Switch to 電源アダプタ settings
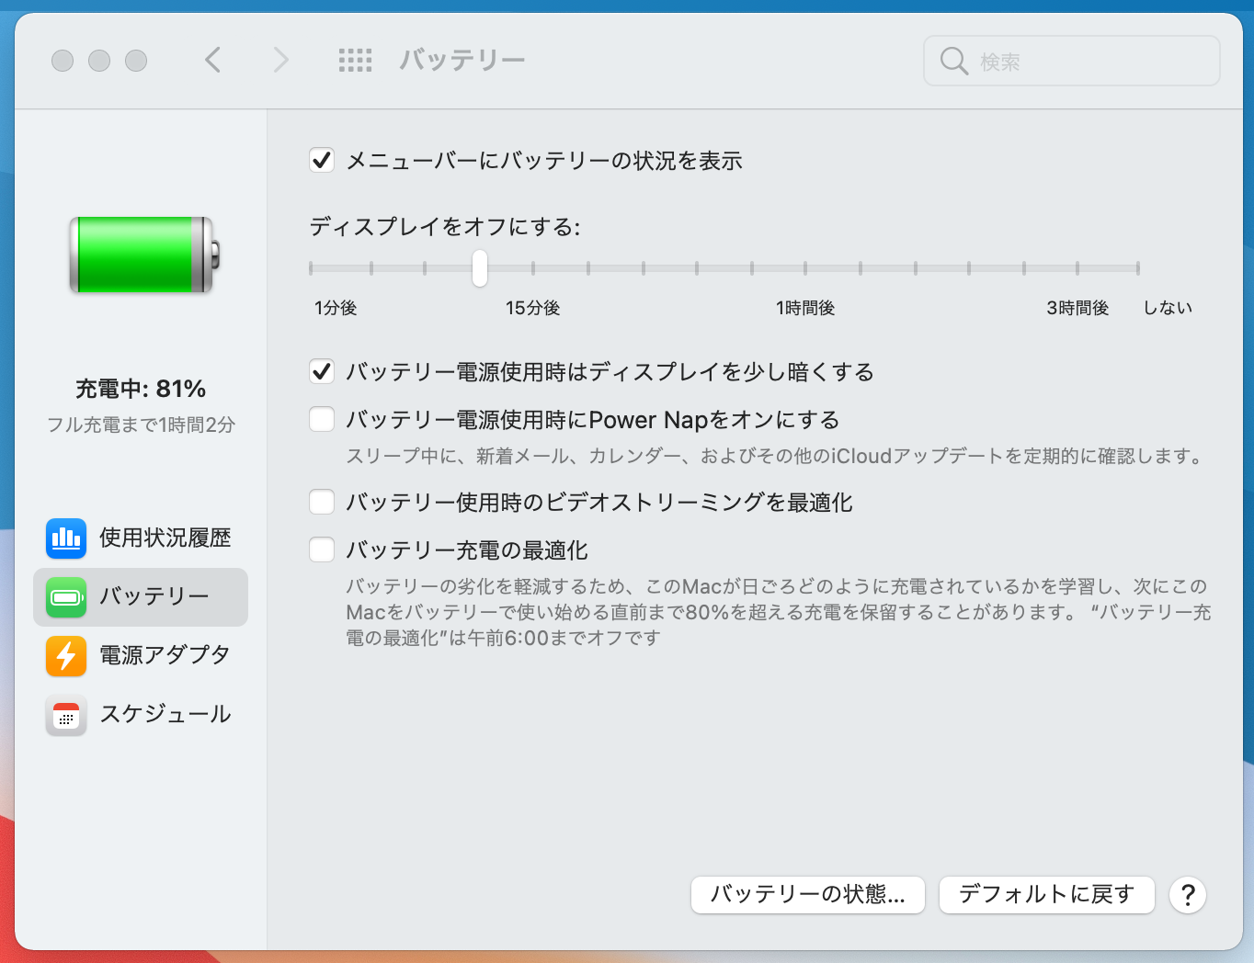This screenshot has width=1254, height=963. coord(141,656)
